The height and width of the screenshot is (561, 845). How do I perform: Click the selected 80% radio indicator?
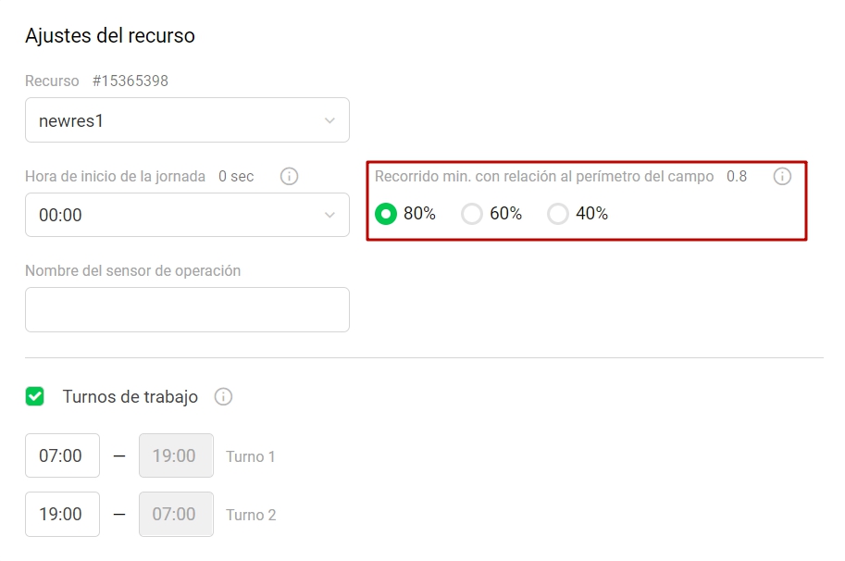(387, 213)
